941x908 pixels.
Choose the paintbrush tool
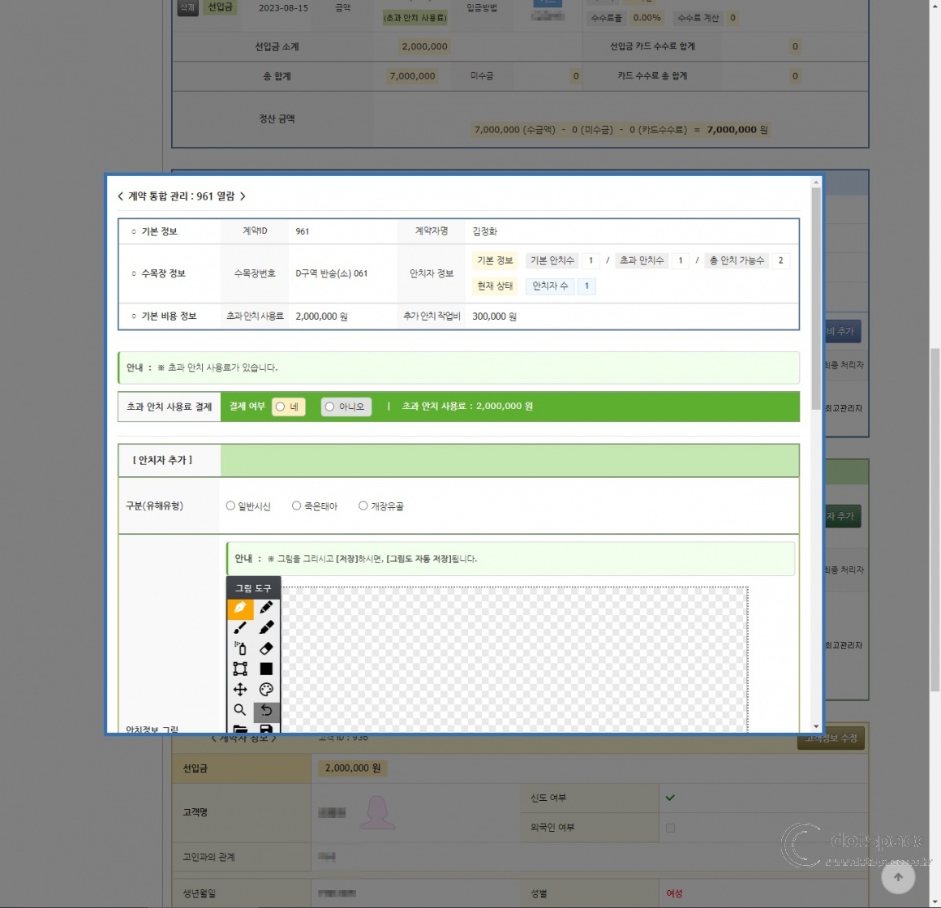tap(240, 628)
